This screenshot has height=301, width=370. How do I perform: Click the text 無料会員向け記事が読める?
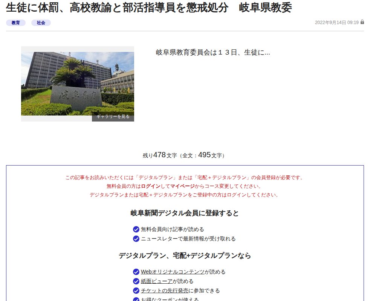coord(173,230)
